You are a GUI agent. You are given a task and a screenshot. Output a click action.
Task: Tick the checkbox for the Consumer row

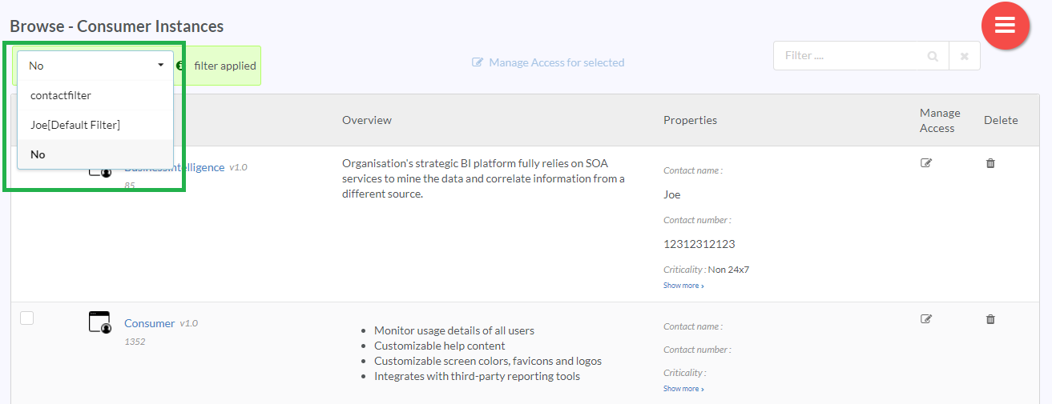[x=27, y=318]
